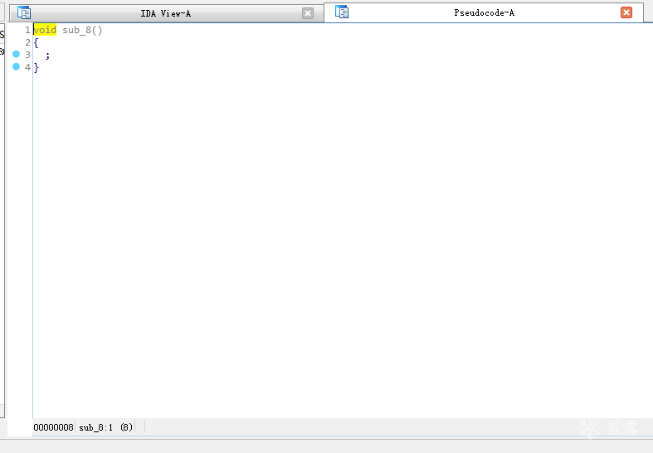This screenshot has width=653, height=453.
Task: Toggle breakpoint dot on line 3
Action: 17,54
